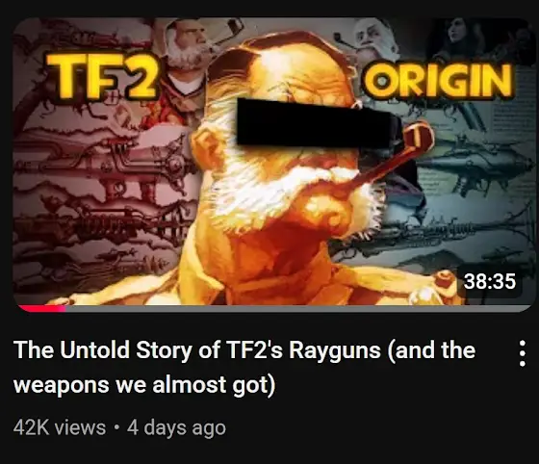Click the gray unwatched part of progress bar
539x464 pixels.
tap(297, 309)
